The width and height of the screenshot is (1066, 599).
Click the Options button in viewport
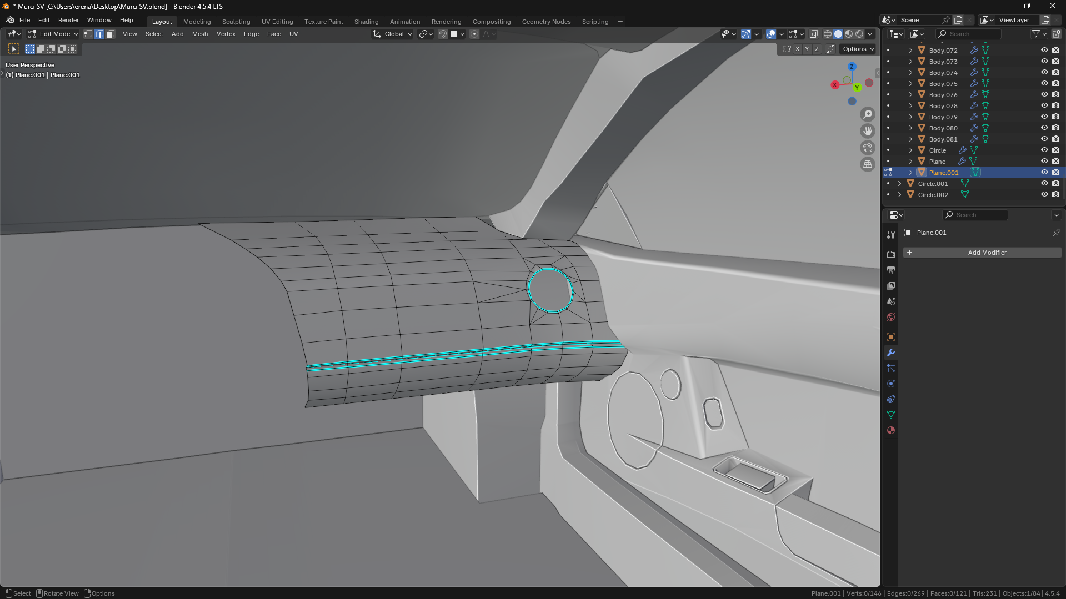pos(858,49)
